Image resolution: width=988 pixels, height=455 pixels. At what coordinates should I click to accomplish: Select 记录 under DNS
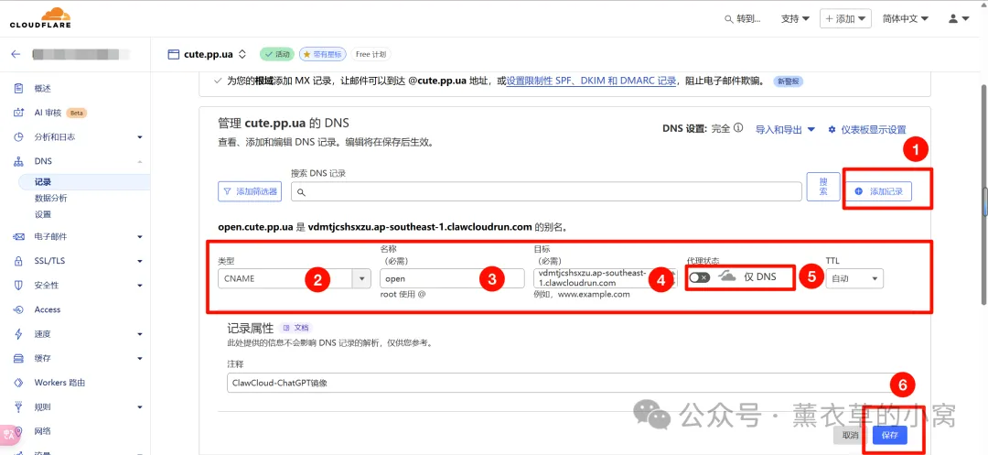point(43,182)
